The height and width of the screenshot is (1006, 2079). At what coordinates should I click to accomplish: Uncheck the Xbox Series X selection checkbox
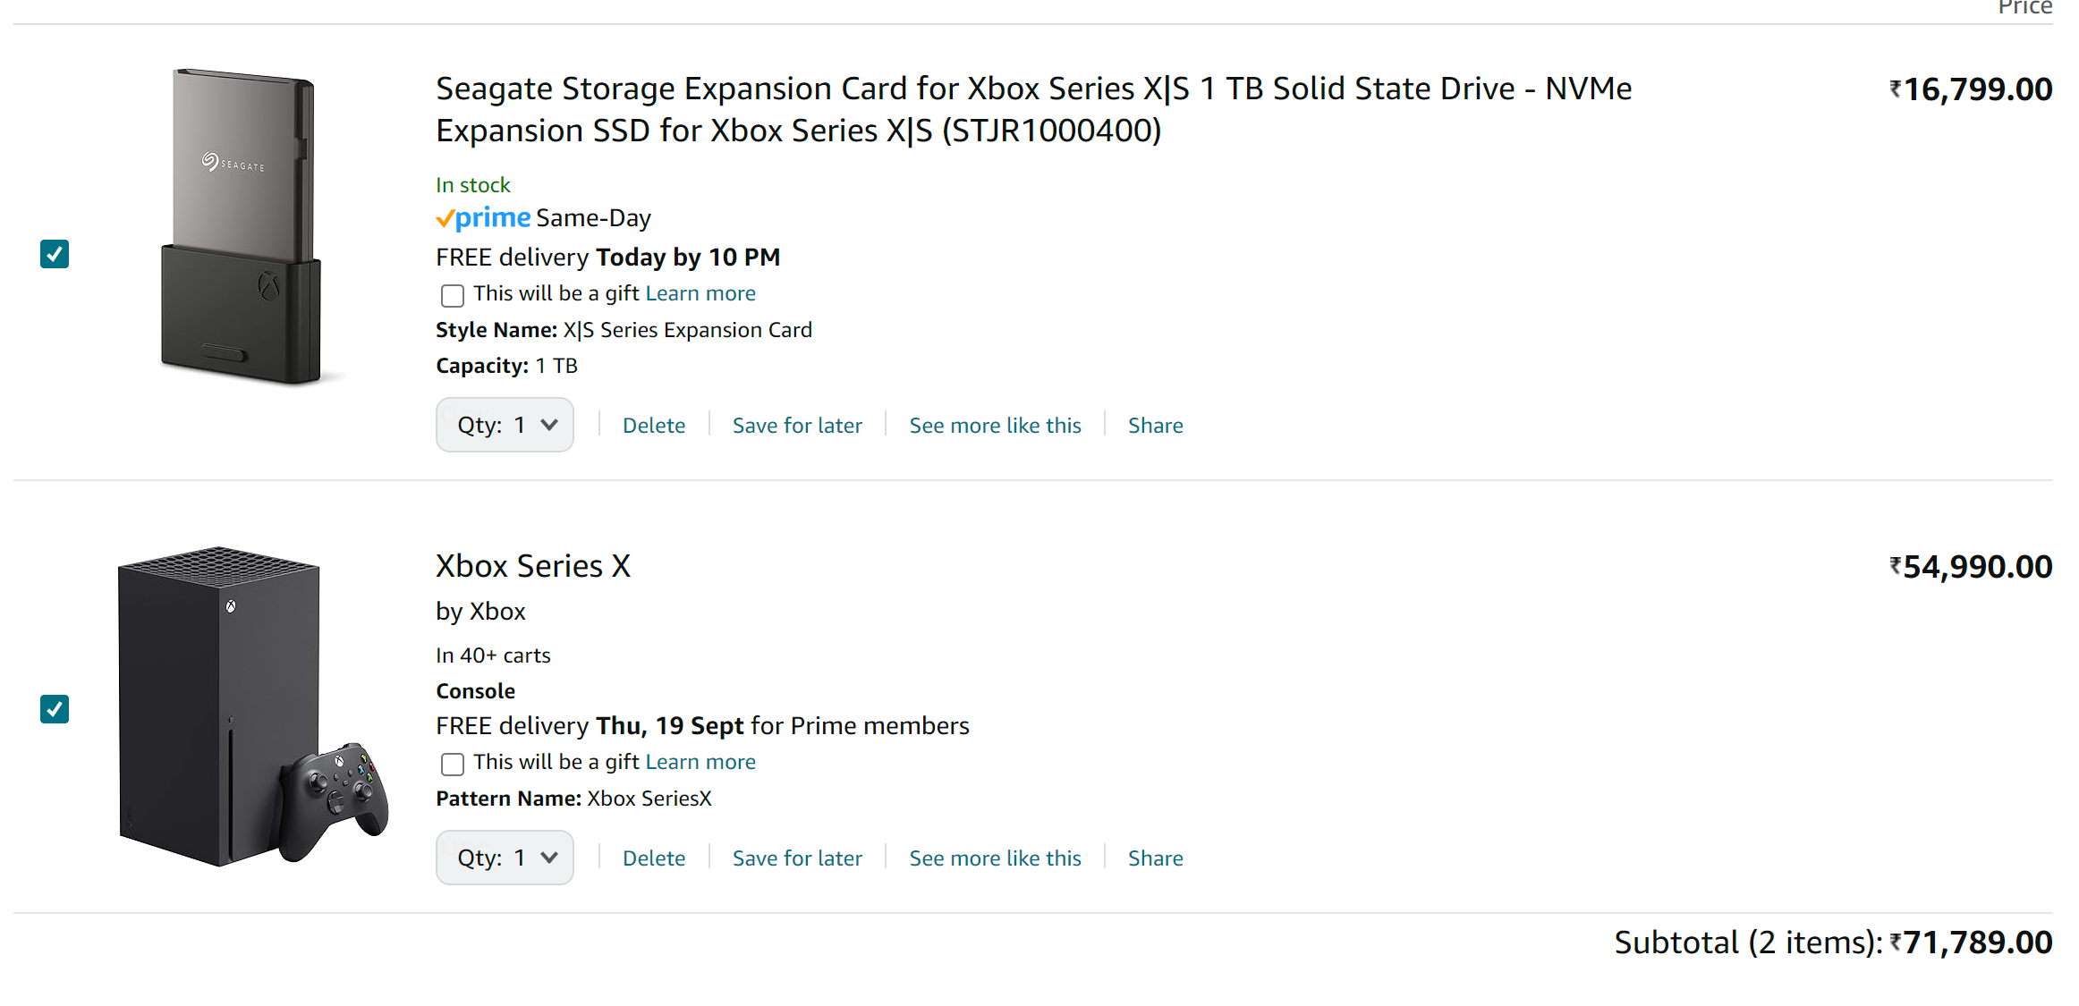tap(55, 709)
